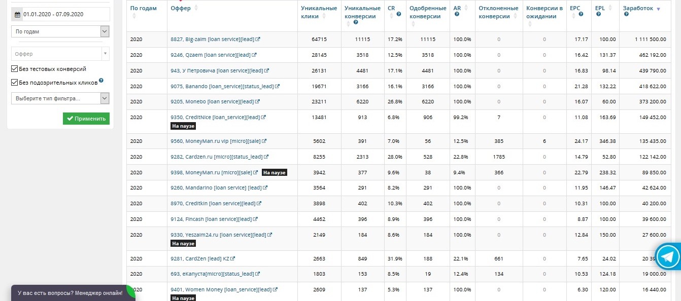This screenshot has height=301, width=681.
Task: Sort by Заработок using its arrow icon
Action: (658, 9)
